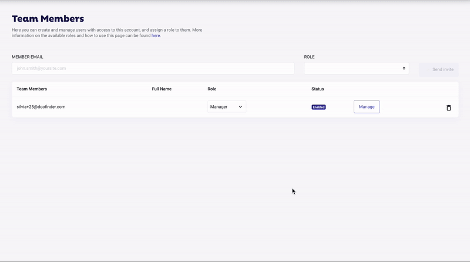Open the Manager role dropdown
This screenshot has height=262, width=470.
(x=227, y=107)
